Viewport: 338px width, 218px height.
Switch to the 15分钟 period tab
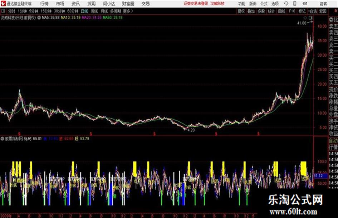[x=46, y=11]
